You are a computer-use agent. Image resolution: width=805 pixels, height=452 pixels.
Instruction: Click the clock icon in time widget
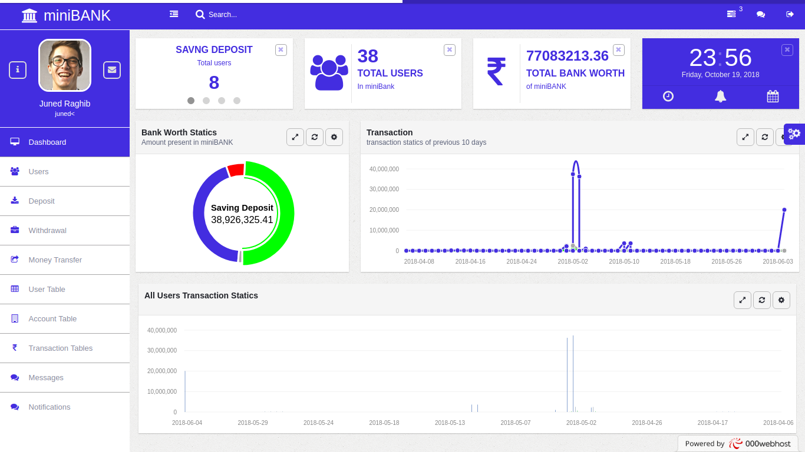tap(668, 97)
